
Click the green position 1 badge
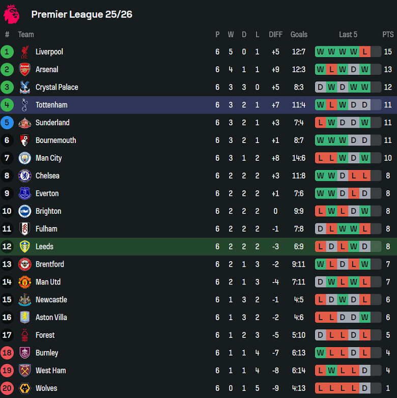pyautogui.click(x=7, y=52)
